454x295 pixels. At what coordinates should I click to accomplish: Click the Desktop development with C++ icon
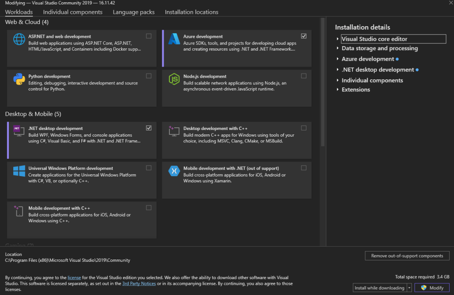coord(174,131)
